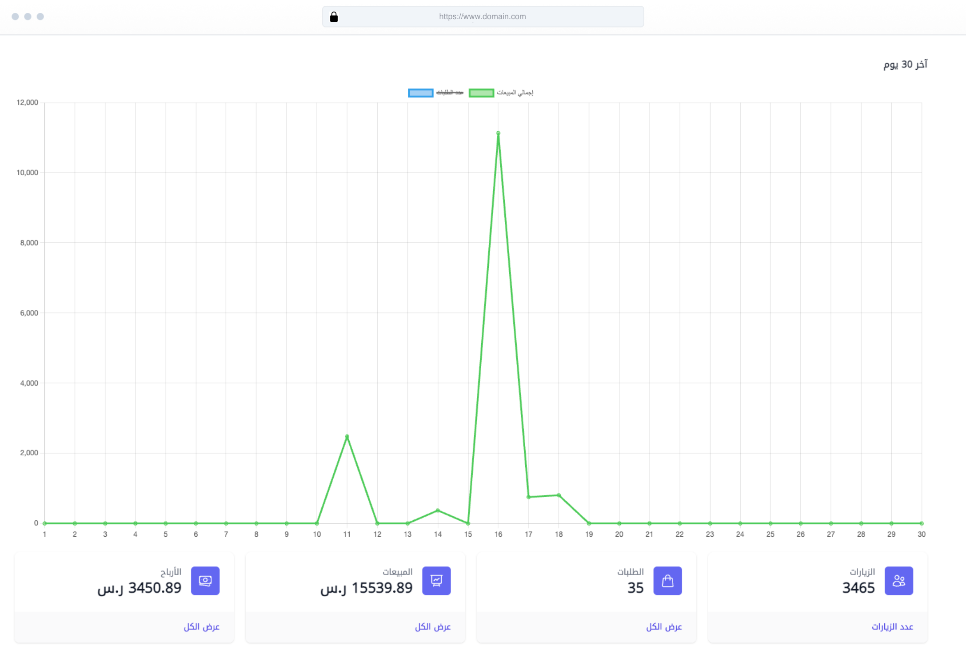Click the sales total 15539.89 value

tap(382, 588)
